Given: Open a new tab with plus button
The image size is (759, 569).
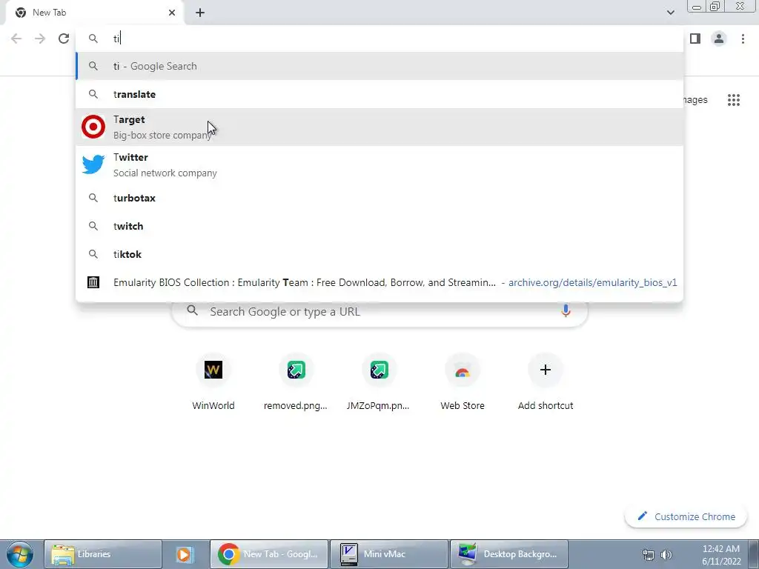Looking at the screenshot, I should [200, 13].
